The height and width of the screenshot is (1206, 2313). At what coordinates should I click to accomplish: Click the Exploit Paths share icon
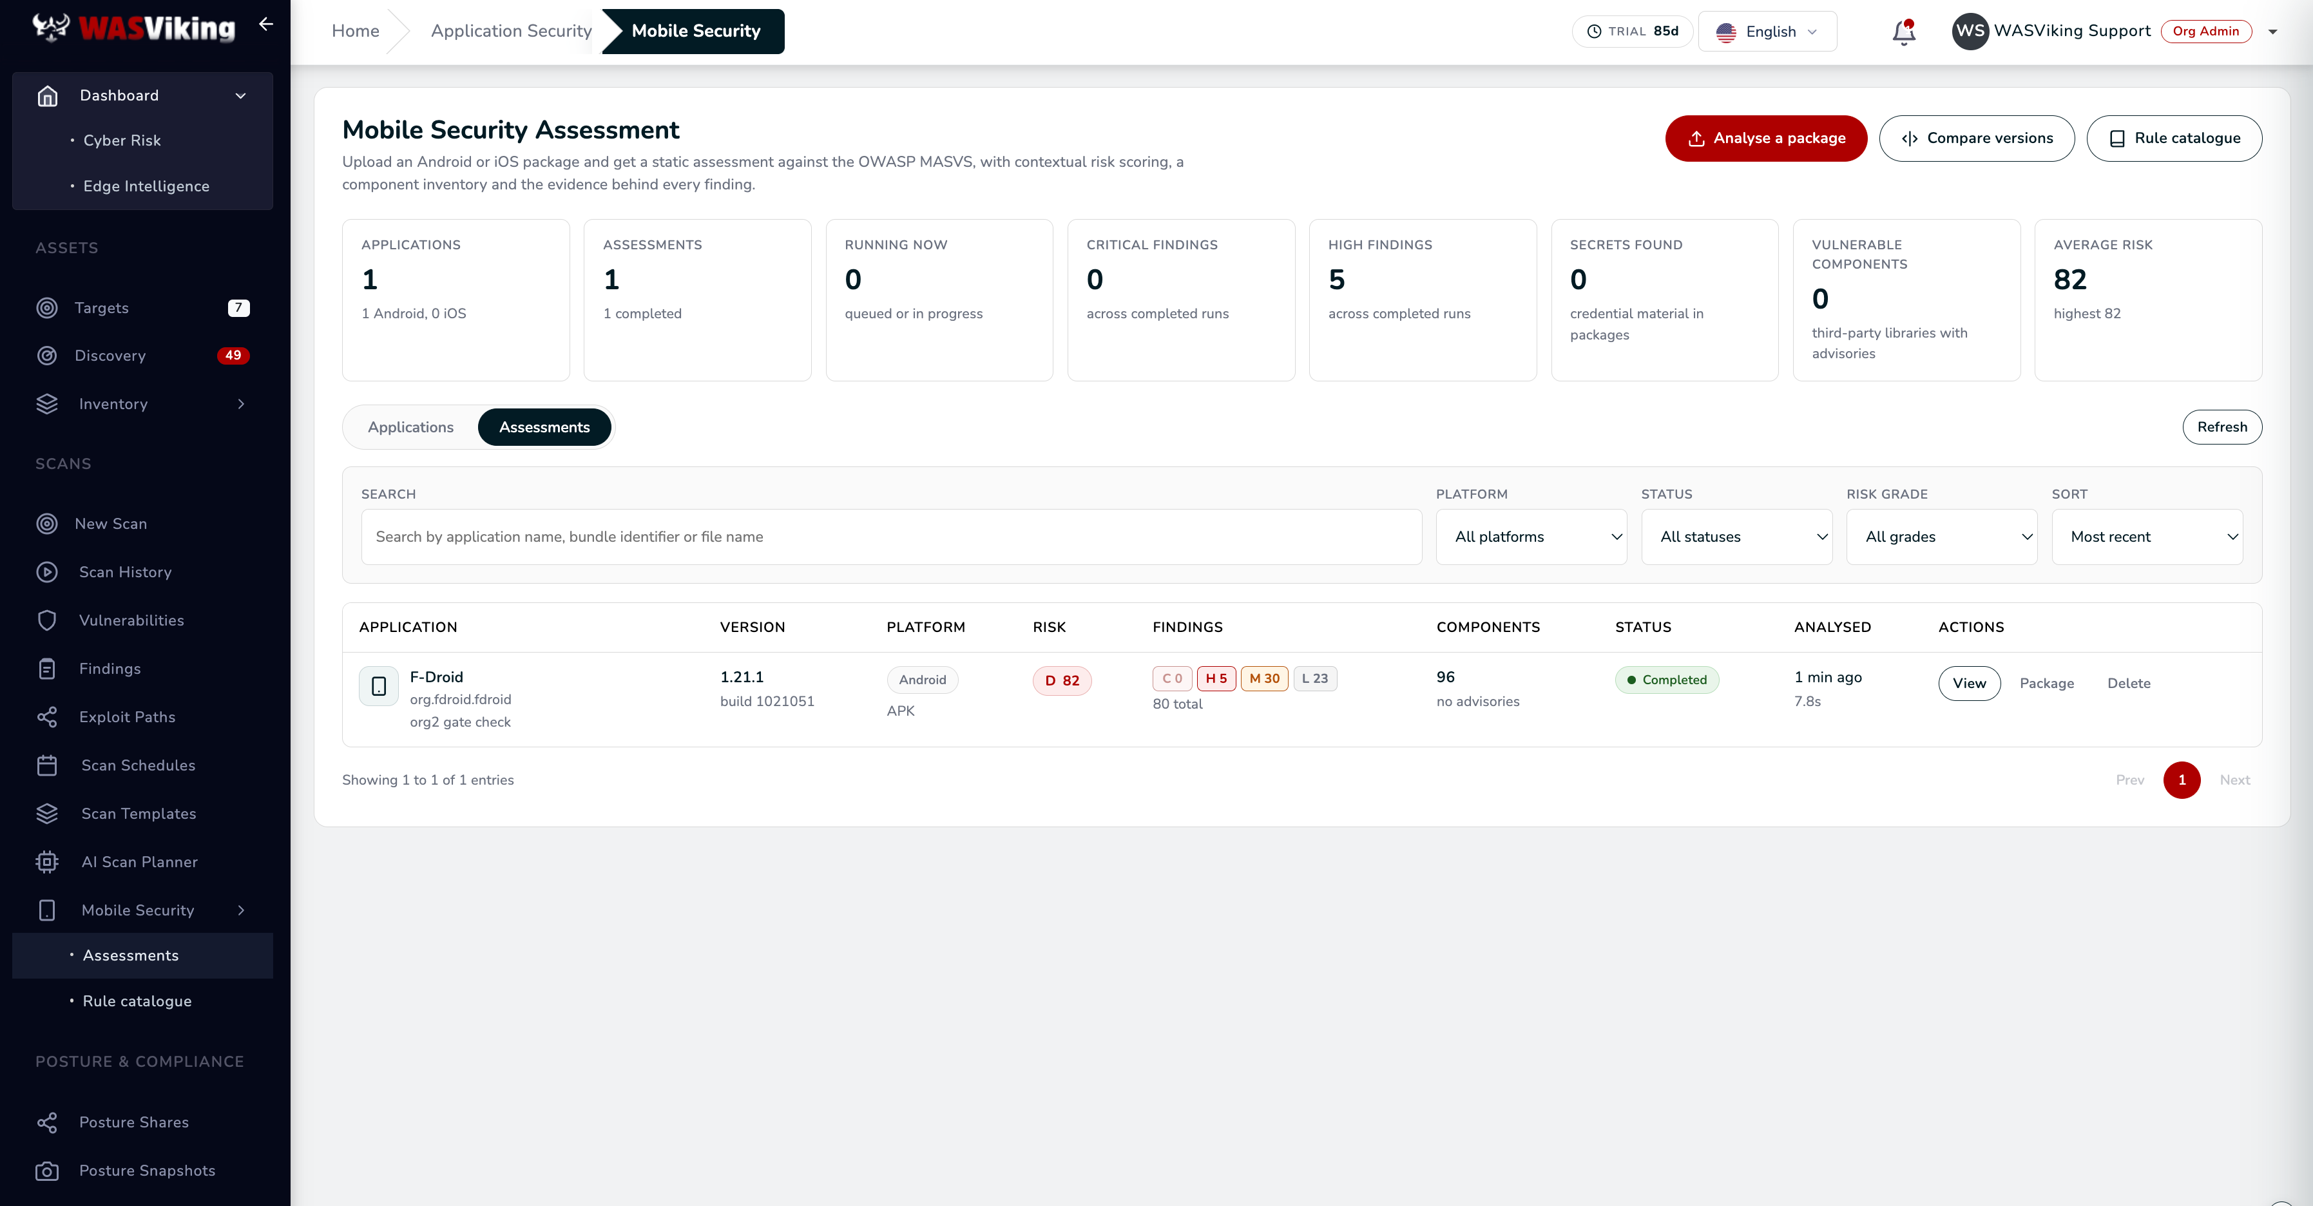click(46, 716)
